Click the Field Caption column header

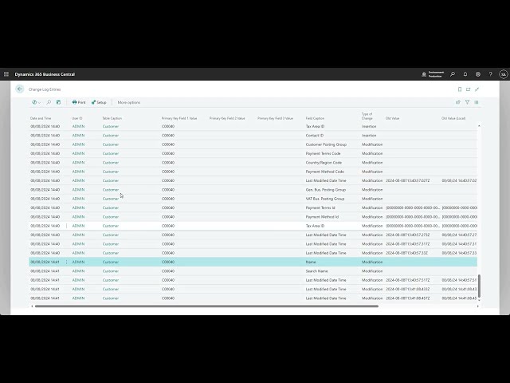(315, 118)
